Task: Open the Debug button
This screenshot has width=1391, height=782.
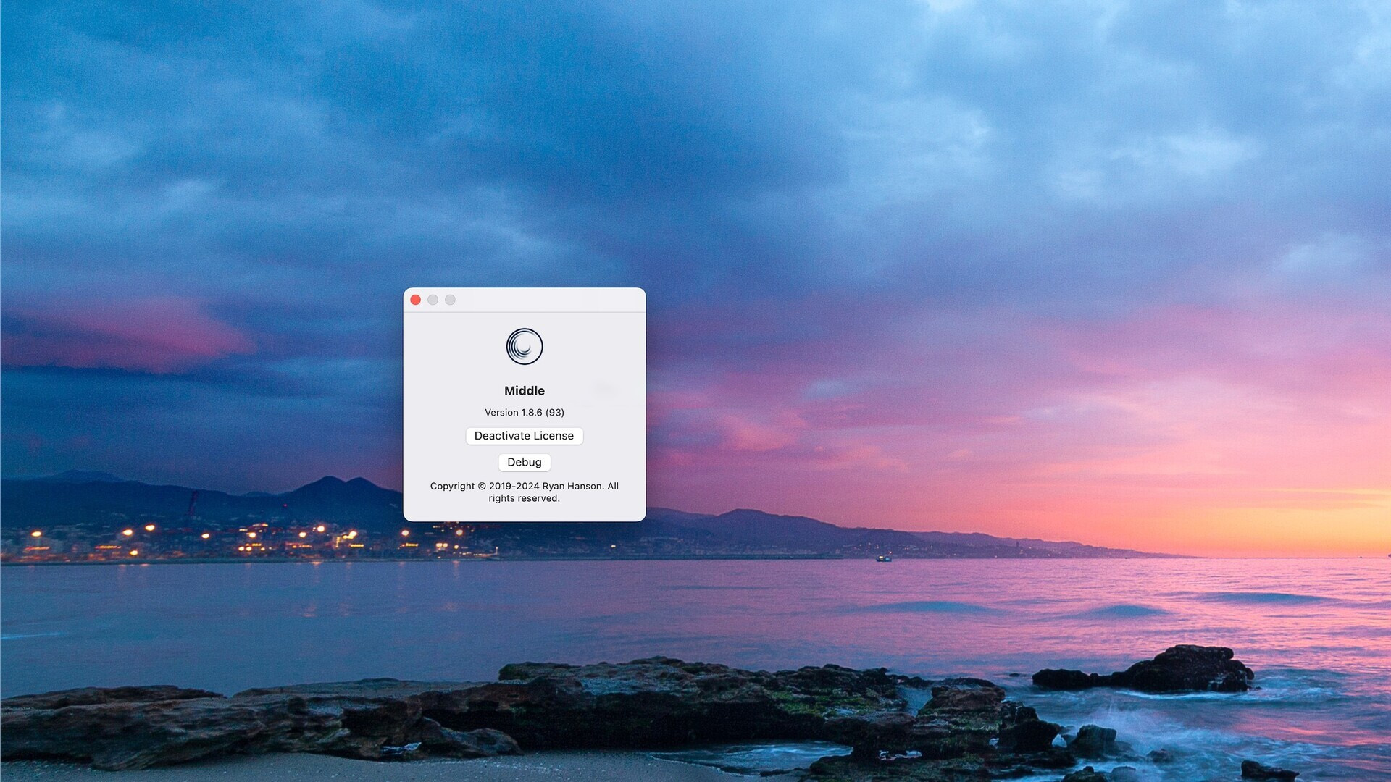Action: tap(524, 462)
